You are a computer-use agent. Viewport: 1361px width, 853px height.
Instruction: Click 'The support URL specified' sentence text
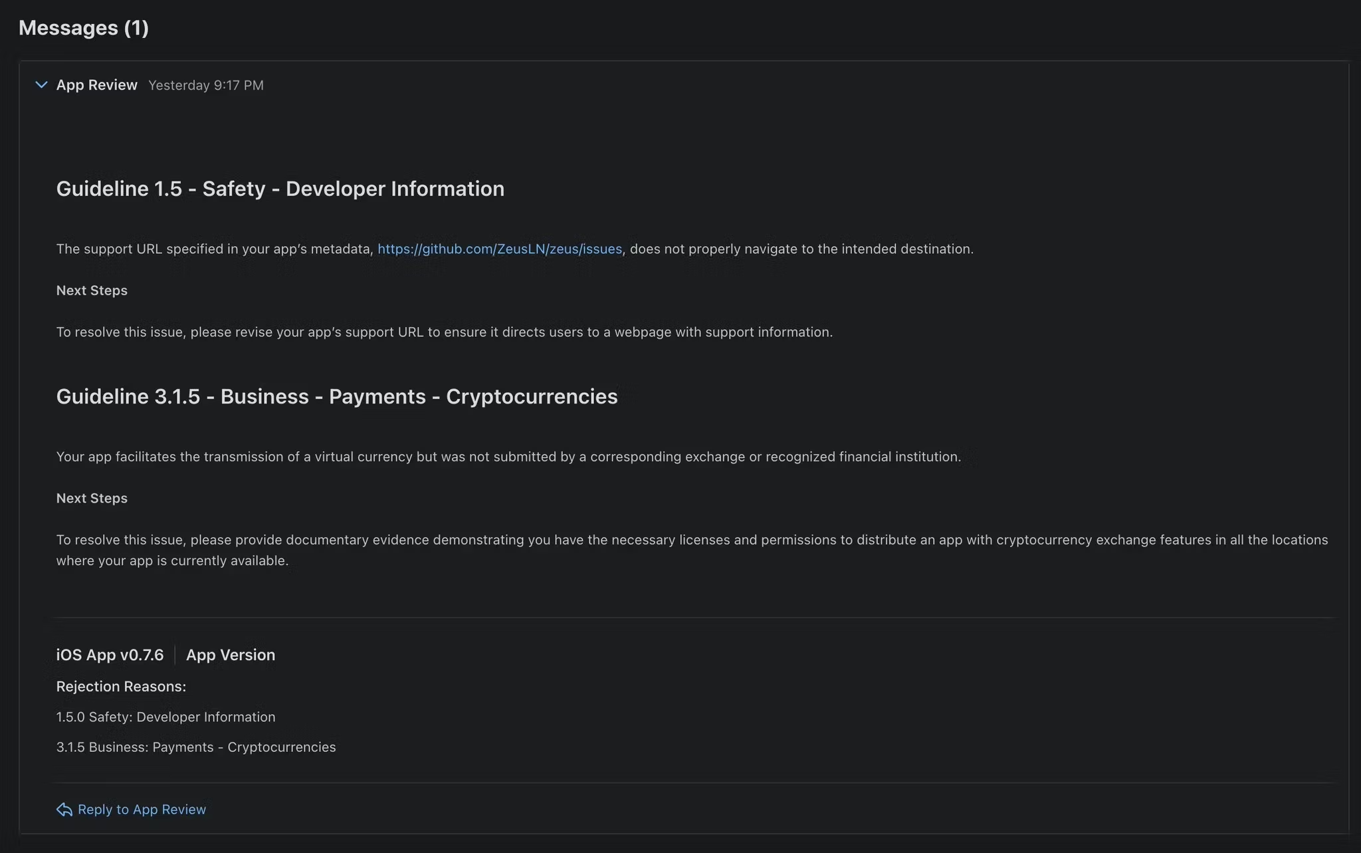214,249
